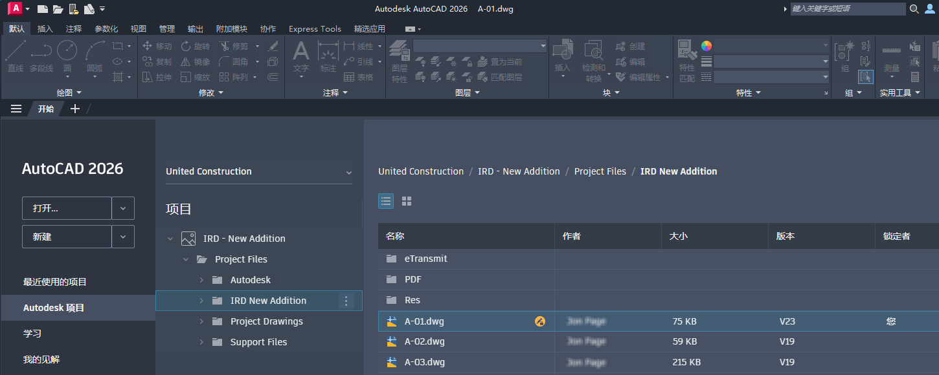Go to 学习 in sidebar
The width and height of the screenshot is (939, 375).
[32, 334]
